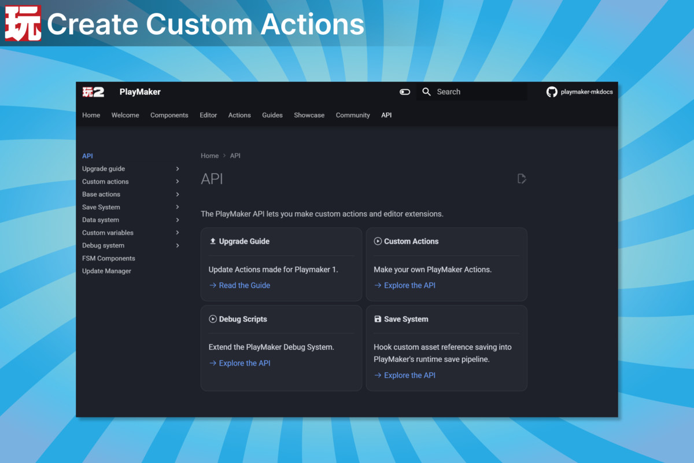Open Base actions in the sidebar
This screenshot has width=694, height=463.
point(101,194)
